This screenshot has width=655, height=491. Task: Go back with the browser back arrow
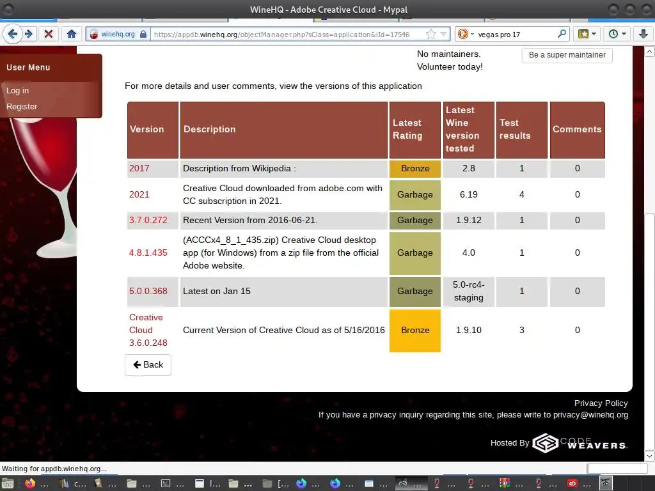pyautogui.click(x=13, y=34)
